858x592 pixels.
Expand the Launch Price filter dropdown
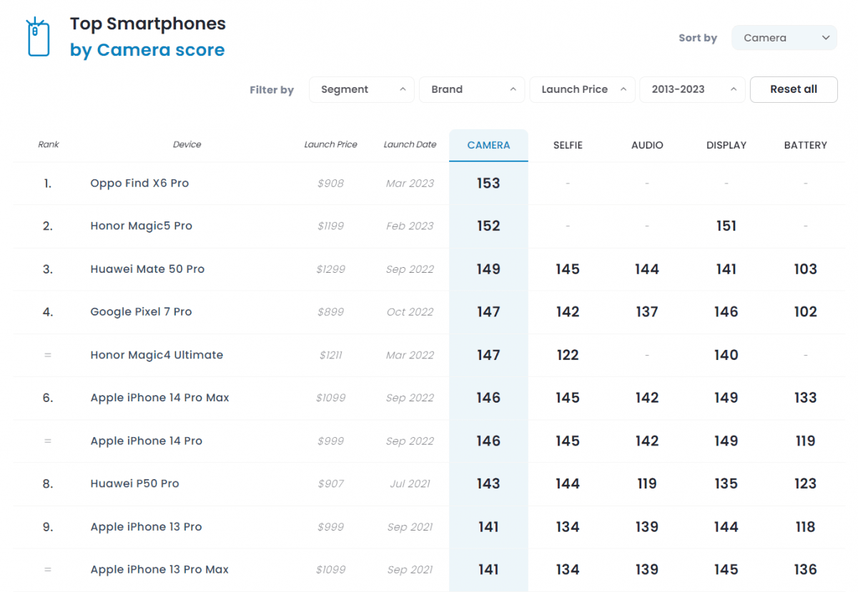(x=582, y=89)
